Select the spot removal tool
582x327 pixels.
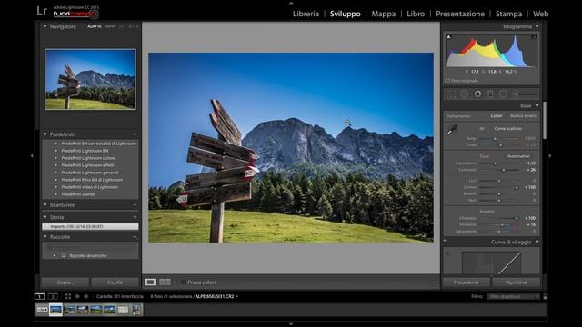click(464, 94)
